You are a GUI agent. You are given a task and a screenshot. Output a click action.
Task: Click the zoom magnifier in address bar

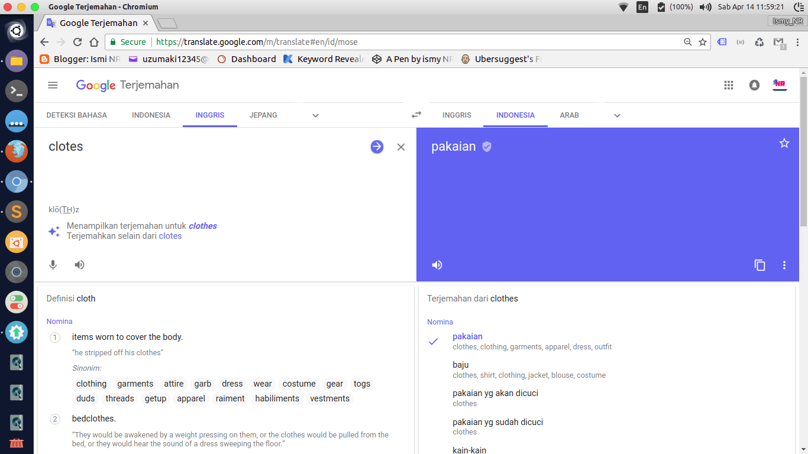tap(687, 42)
